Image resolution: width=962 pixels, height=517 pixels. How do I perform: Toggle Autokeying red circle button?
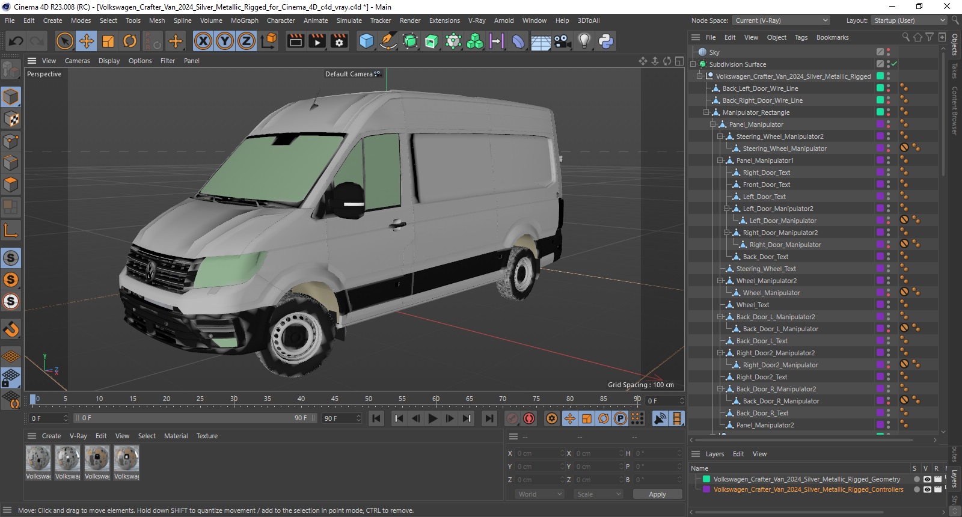click(529, 418)
